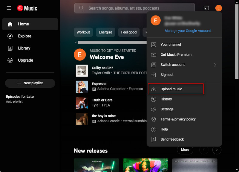Open Help from account menu

pyautogui.click(x=184, y=130)
